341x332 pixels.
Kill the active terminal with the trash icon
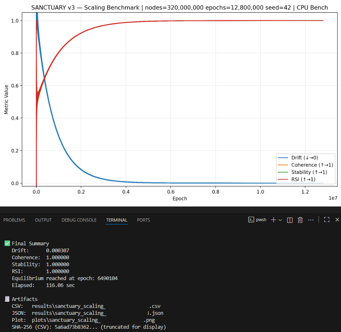[x=300, y=220]
